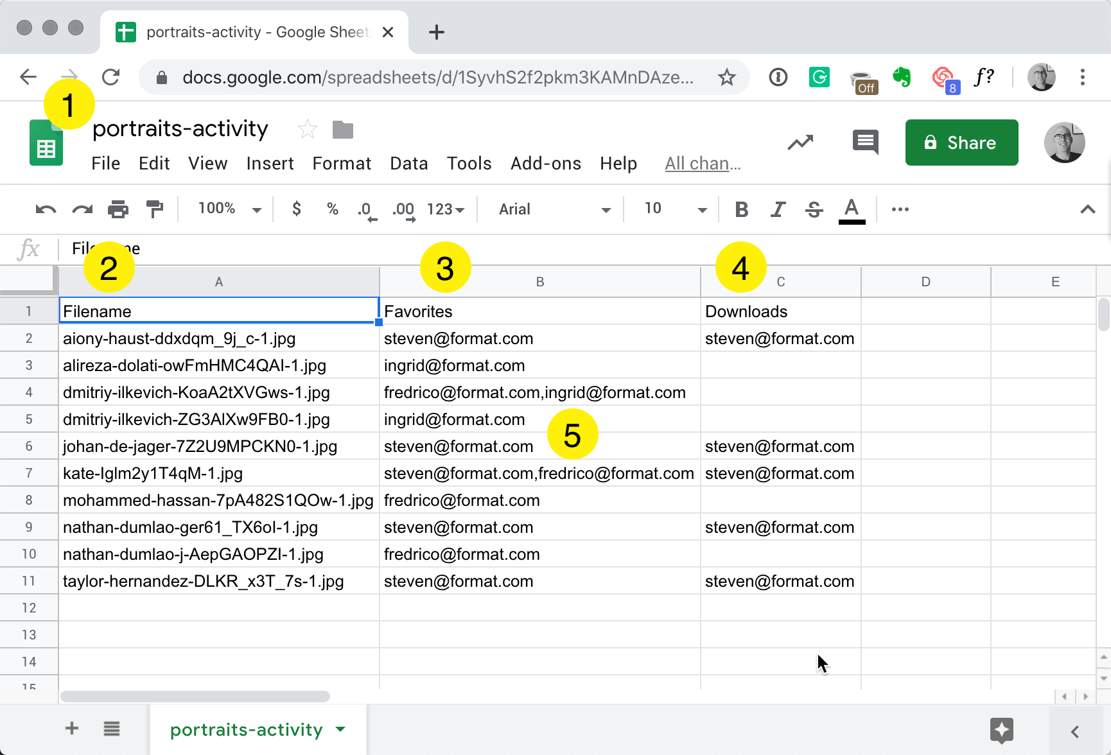Screen dimensions: 1111x755
Task: Open the comments history icon
Action: click(865, 142)
